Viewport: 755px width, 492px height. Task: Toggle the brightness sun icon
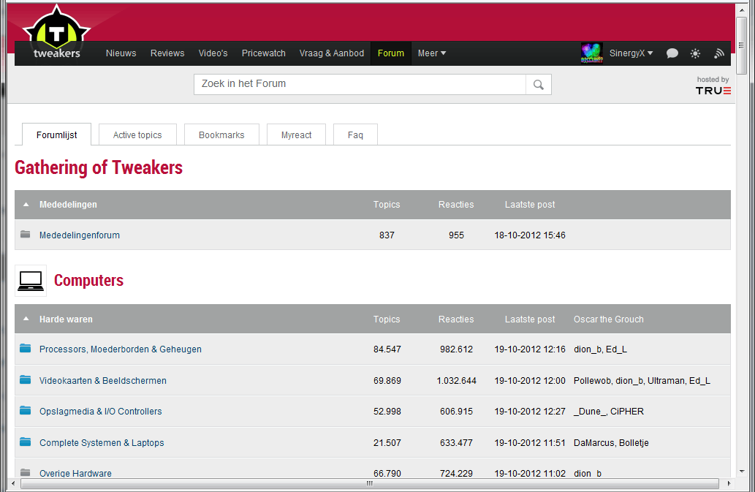point(695,53)
